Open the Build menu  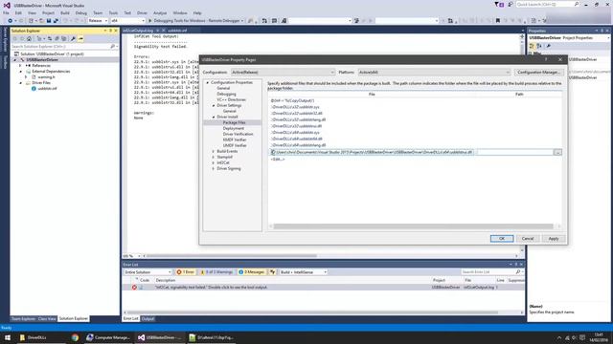pyautogui.click(x=65, y=12)
